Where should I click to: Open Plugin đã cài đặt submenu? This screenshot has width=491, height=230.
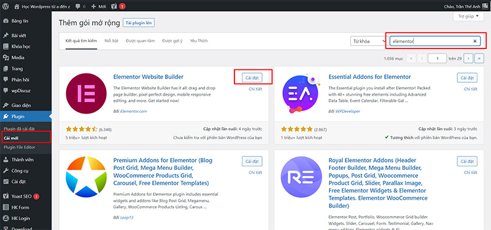point(20,129)
